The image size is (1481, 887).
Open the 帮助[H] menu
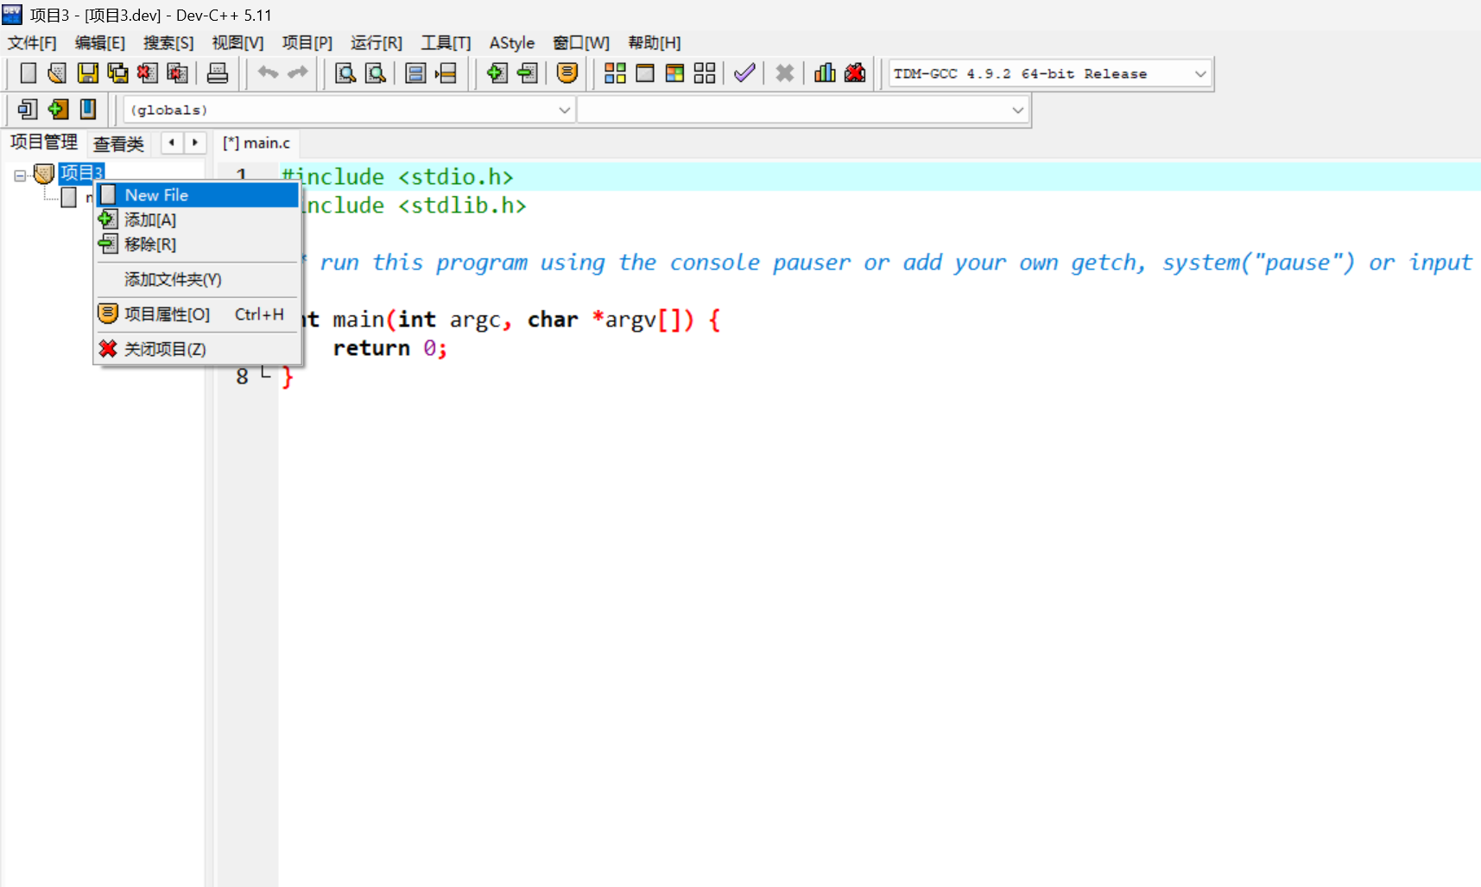click(x=654, y=43)
